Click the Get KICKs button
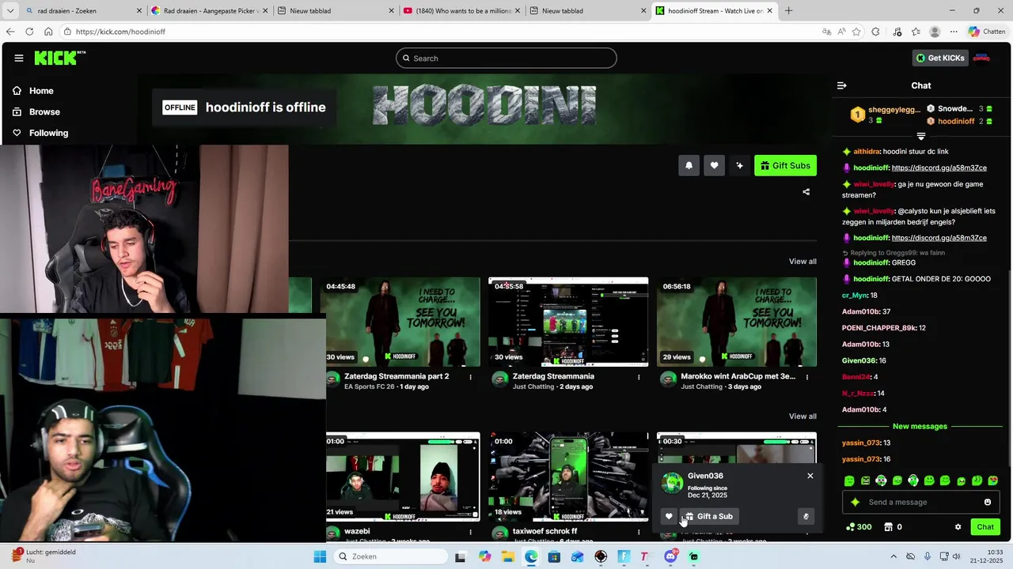This screenshot has height=569, width=1013. click(x=940, y=58)
